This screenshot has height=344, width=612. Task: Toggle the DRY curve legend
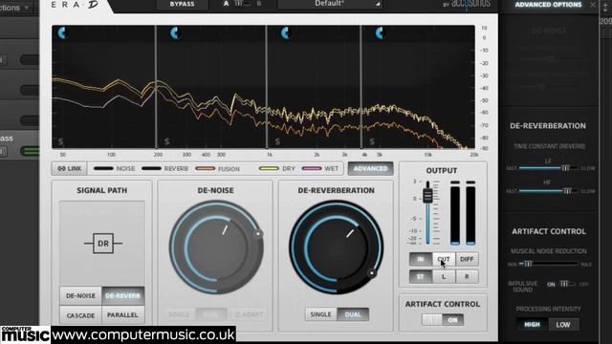click(x=276, y=168)
